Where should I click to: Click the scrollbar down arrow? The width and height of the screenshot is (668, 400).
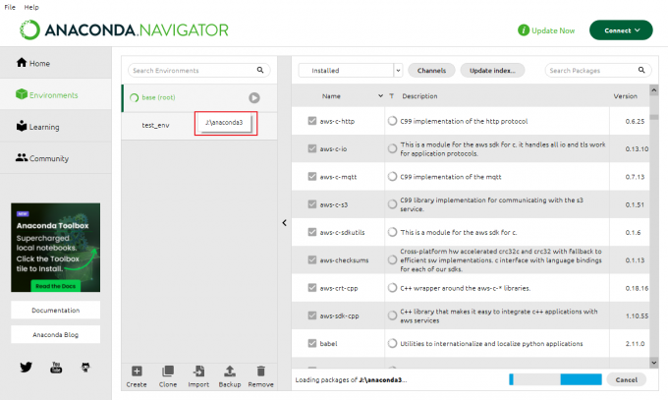tap(654, 363)
